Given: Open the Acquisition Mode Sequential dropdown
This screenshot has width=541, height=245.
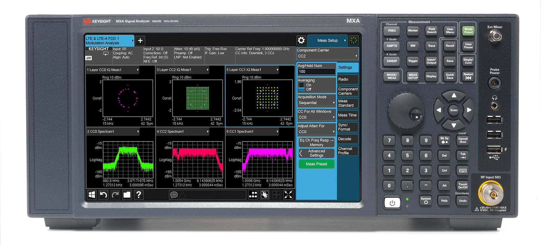Looking at the screenshot, I should point(316,103).
